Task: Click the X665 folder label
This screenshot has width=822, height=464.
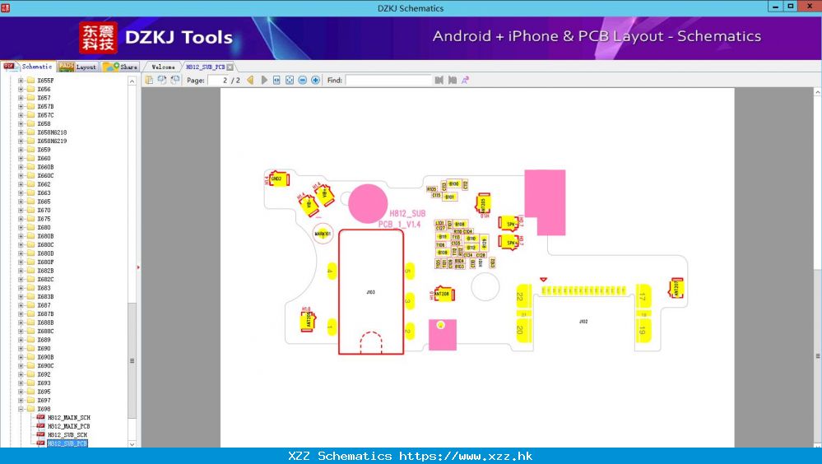Action: tap(44, 202)
